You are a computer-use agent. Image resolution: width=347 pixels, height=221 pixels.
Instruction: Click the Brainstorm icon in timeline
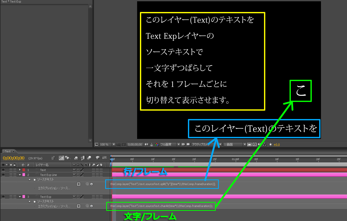(98, 158)
